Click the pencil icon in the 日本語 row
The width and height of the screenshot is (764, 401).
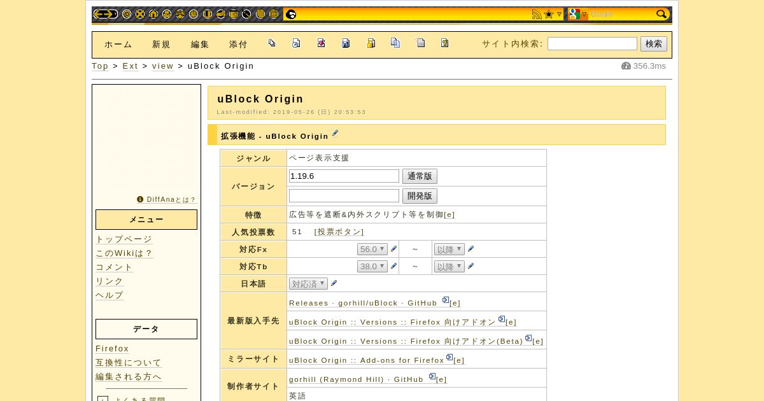click(334, 283)
